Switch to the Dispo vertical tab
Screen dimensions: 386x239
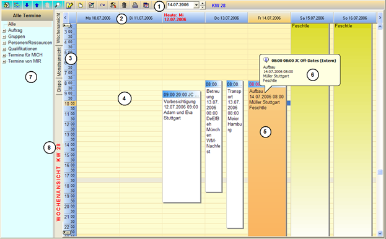pyautogui.click(x=59, y=86)
